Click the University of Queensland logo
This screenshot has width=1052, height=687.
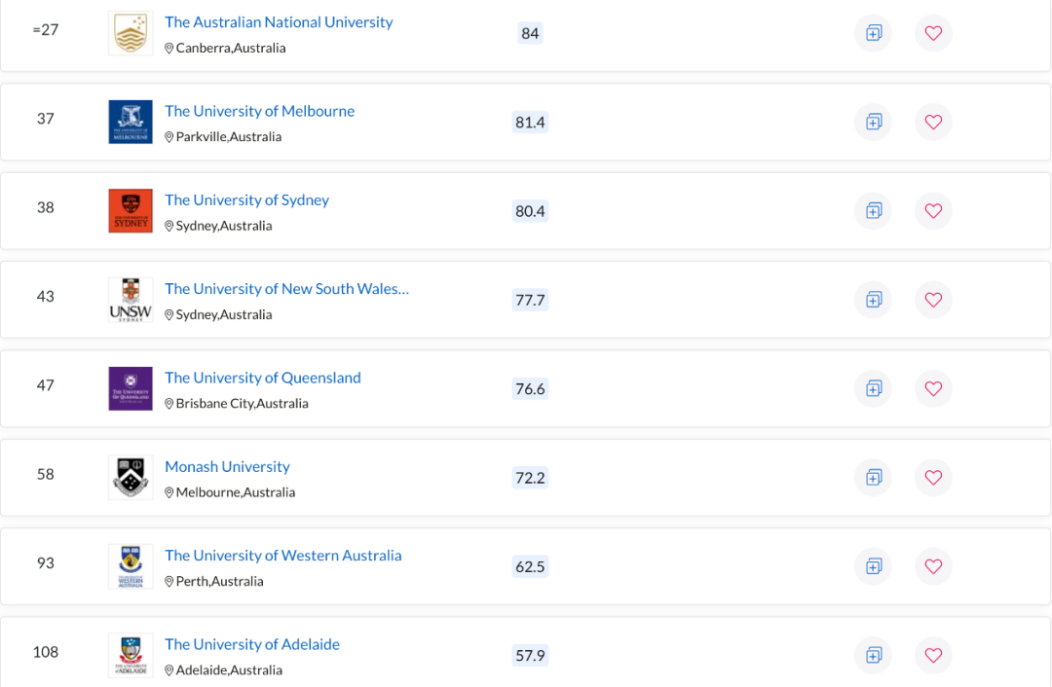click(x=131, y=388)
